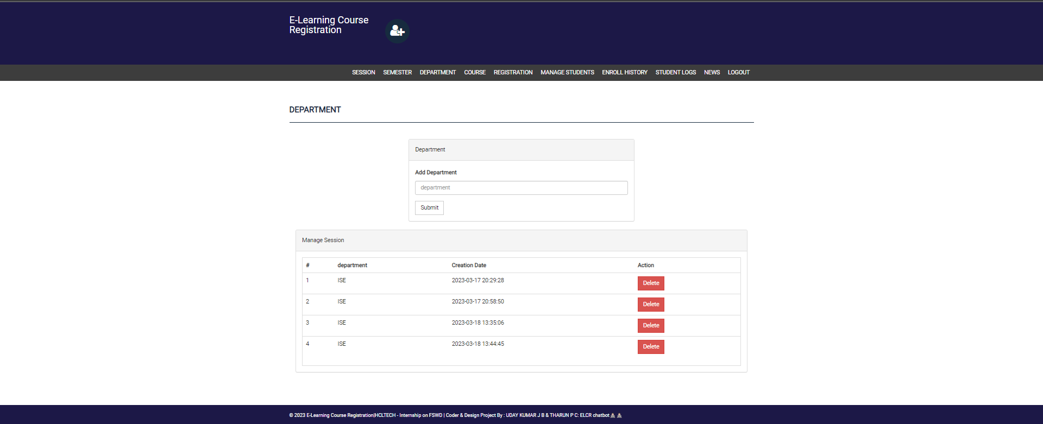This screenshot has width=1043, height=424.
Task: Open MANAGE STUDENTS page
Action: pos(567,72)
